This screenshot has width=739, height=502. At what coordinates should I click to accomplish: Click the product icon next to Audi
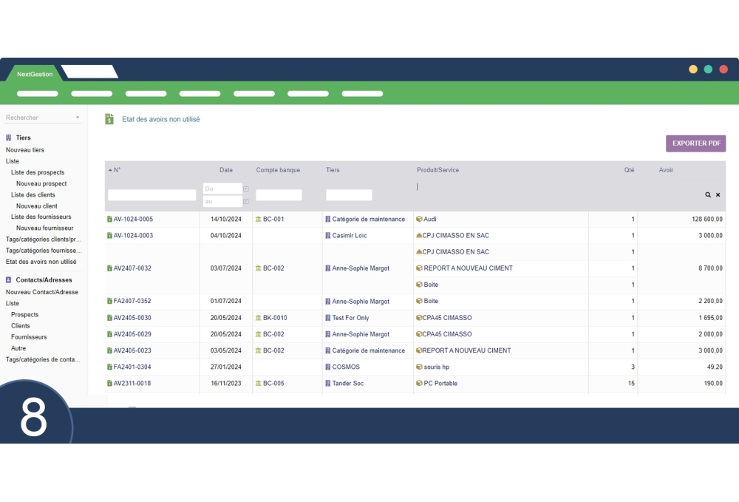(420, 219)
